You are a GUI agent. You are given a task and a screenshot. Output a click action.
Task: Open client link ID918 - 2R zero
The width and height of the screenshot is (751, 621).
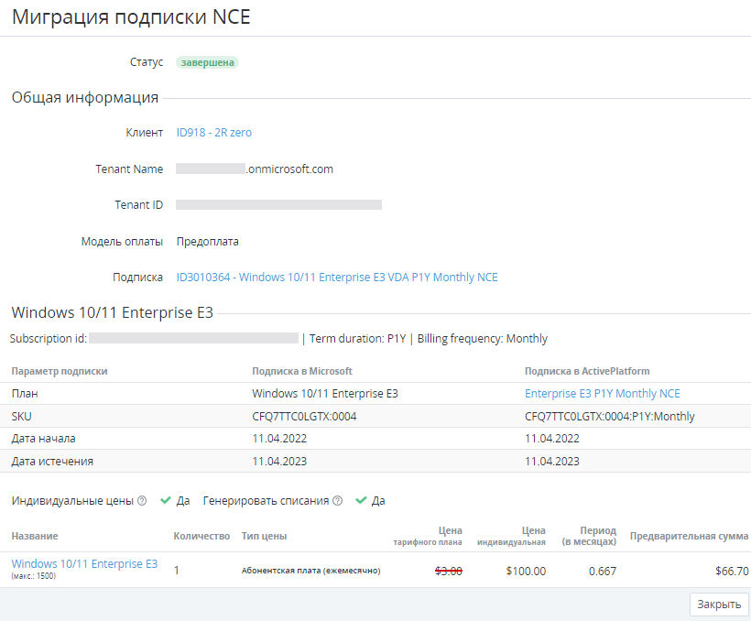point(213,133)
